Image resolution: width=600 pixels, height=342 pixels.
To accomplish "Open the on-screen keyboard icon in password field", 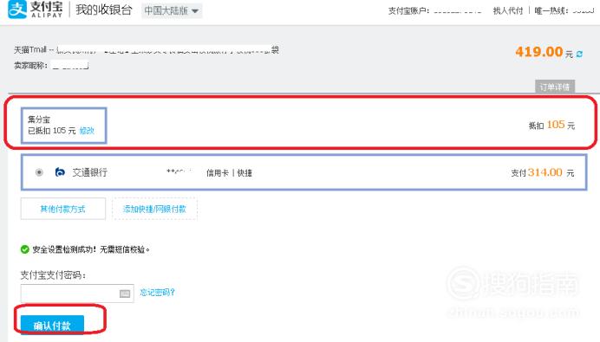I will point(125,294).
